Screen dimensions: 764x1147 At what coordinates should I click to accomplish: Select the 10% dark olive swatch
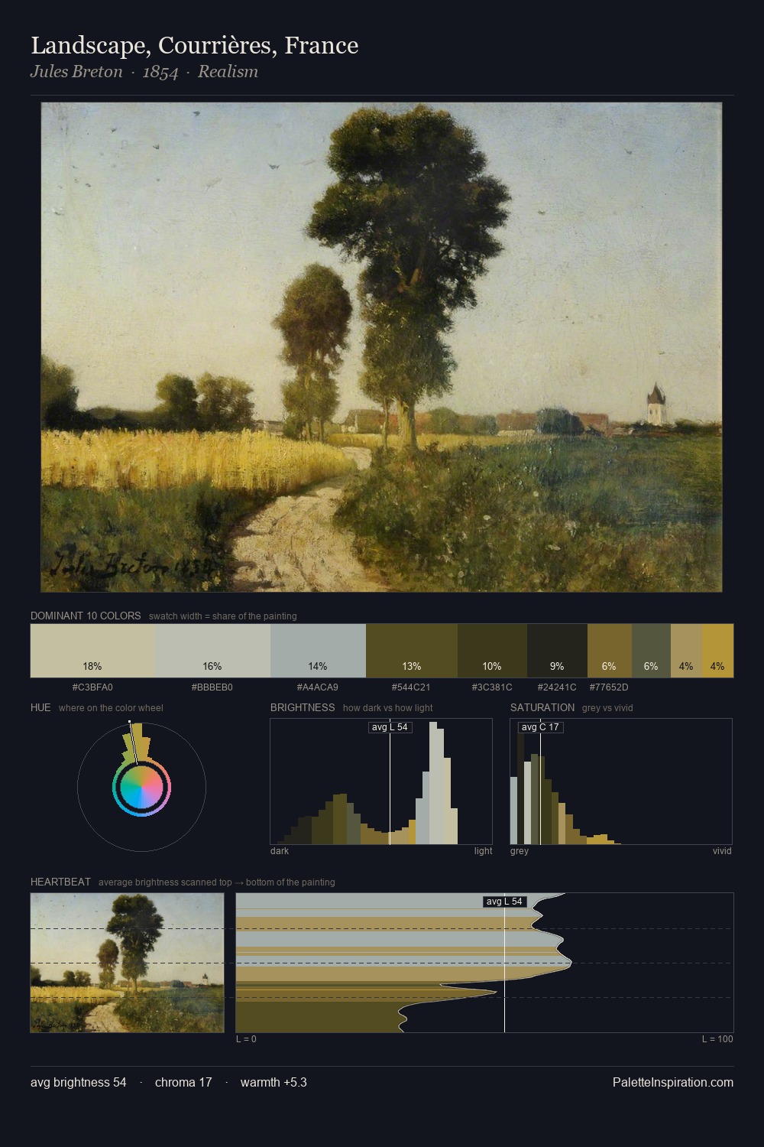pyautogui.click(x=492, y=651)
